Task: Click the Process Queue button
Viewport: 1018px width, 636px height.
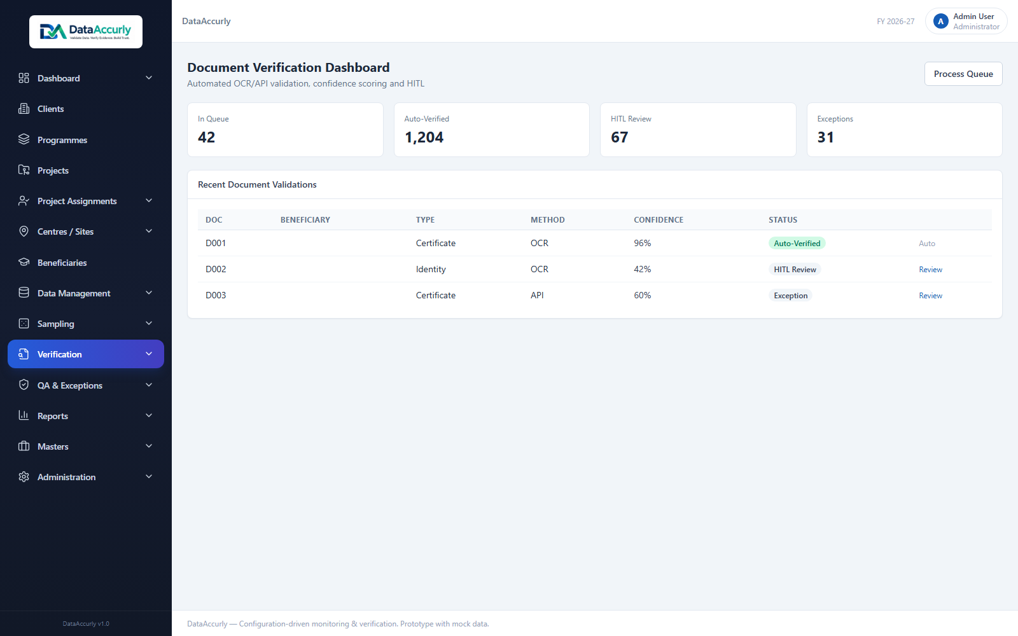Action: click(x=963, y=74)
